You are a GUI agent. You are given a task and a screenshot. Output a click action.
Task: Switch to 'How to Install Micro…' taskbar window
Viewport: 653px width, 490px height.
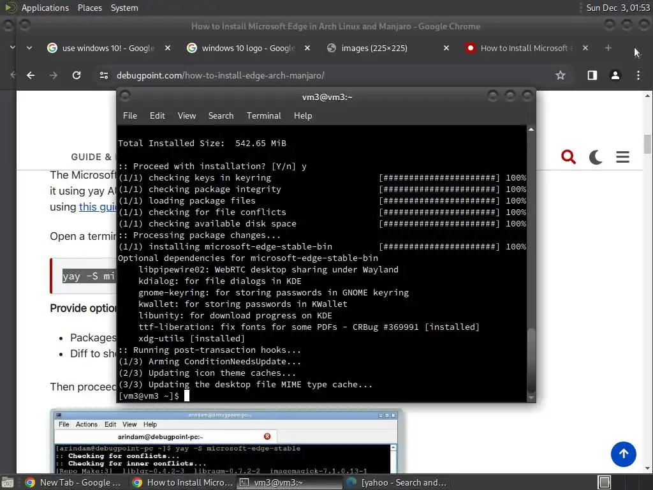click(182, 482)
